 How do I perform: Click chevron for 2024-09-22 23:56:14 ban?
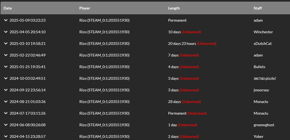6,90
